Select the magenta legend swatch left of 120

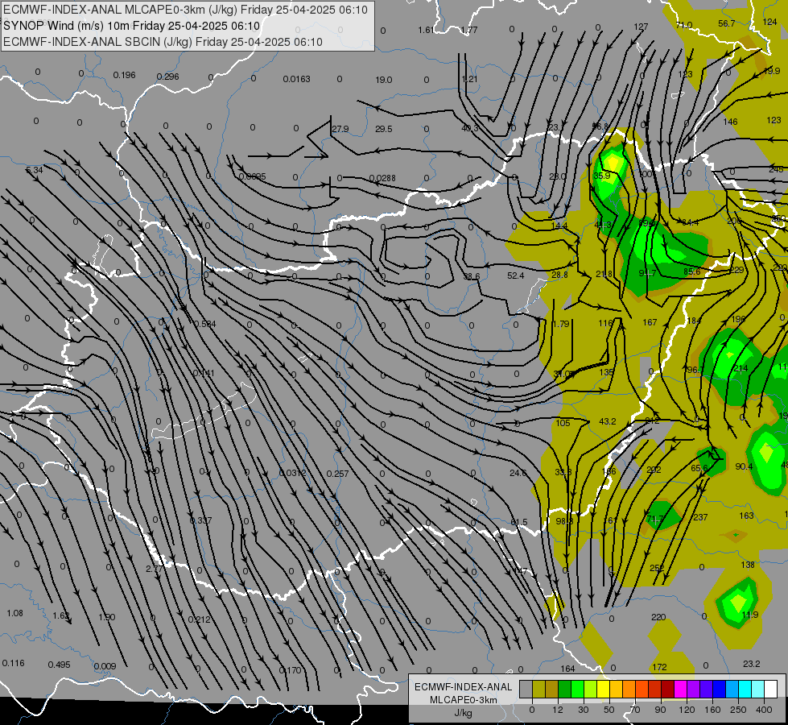tap(681, 690)
